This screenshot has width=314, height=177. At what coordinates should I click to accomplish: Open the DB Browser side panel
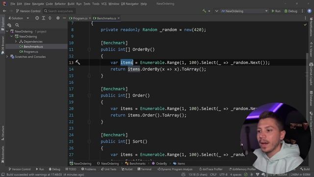(2, 45)
